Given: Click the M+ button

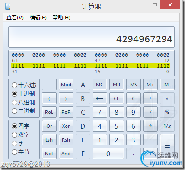Looking at the screenshot, I should (150, 85).
